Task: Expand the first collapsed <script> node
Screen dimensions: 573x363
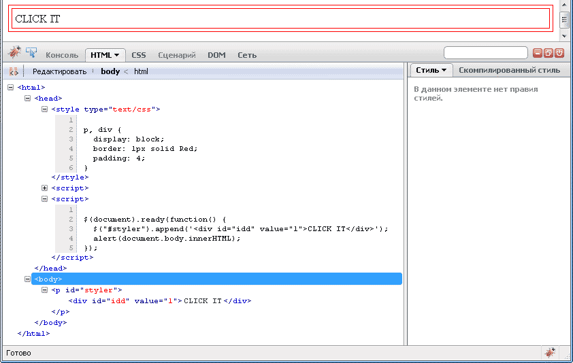Action: coord(45,188)
